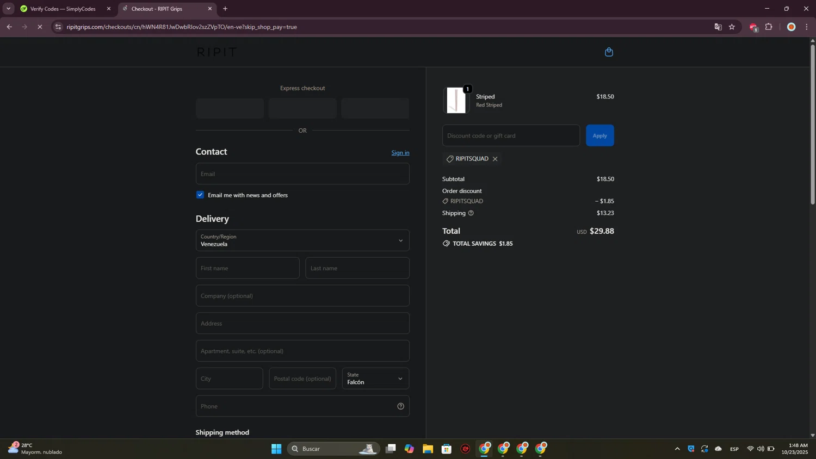Click the Sign in link

click(x=400, y=153)
